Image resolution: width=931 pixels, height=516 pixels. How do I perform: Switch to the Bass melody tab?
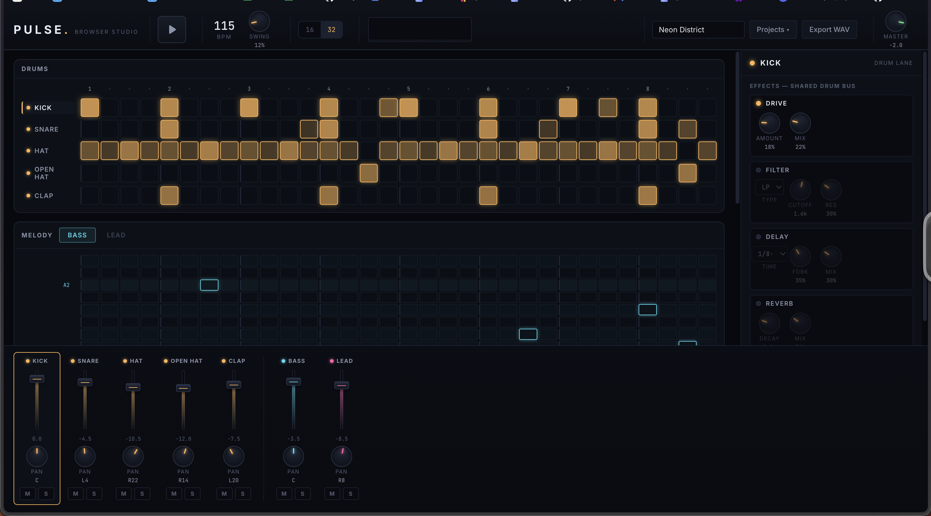pos(77,235)
